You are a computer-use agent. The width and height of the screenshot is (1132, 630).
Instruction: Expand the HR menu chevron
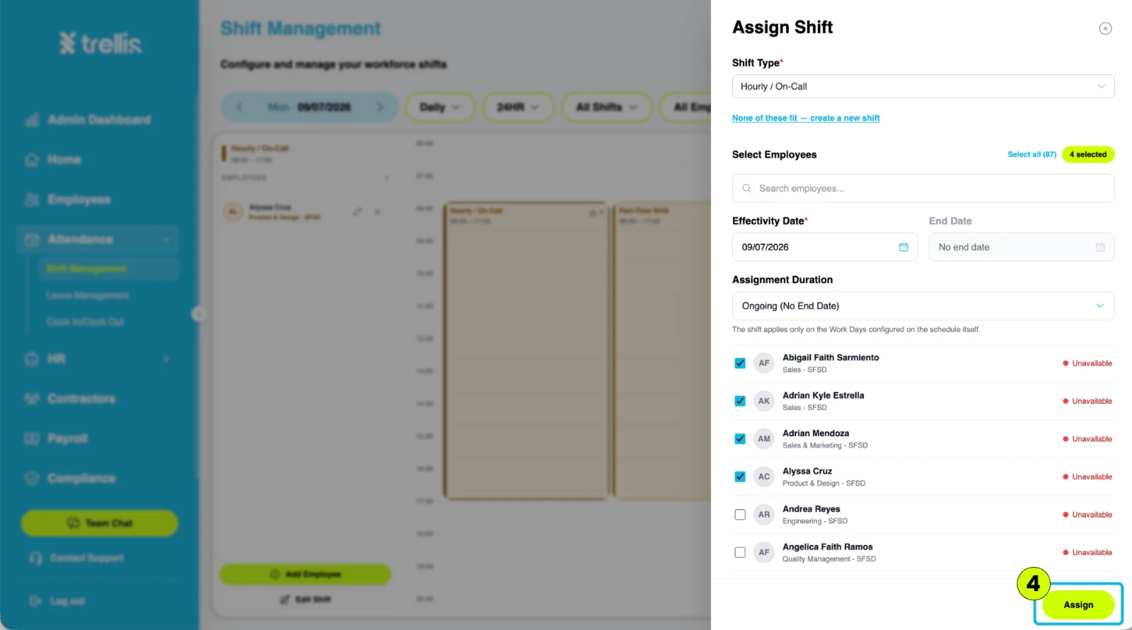(166, 359)
